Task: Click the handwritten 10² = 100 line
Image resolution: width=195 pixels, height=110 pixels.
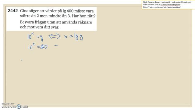Action: pos(38,46)
